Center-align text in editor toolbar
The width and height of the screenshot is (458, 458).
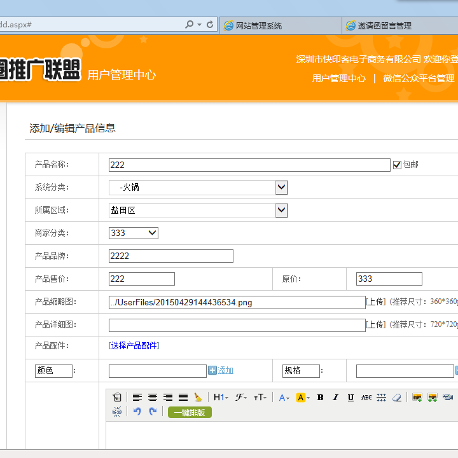[153, 398]
